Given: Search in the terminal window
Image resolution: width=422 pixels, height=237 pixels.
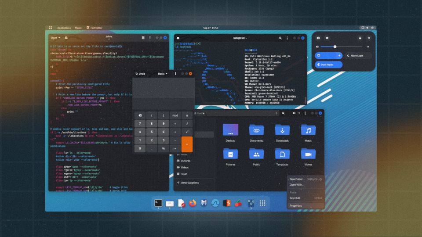Looking at the screenshot, I should [280, 38].
